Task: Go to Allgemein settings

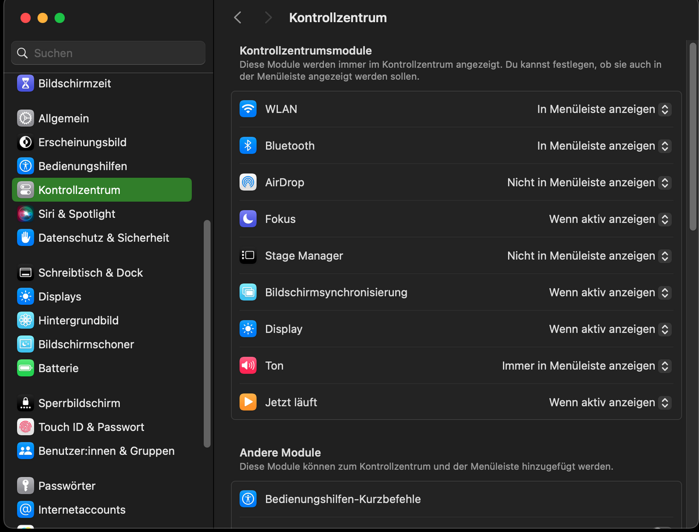Action: 102,118
